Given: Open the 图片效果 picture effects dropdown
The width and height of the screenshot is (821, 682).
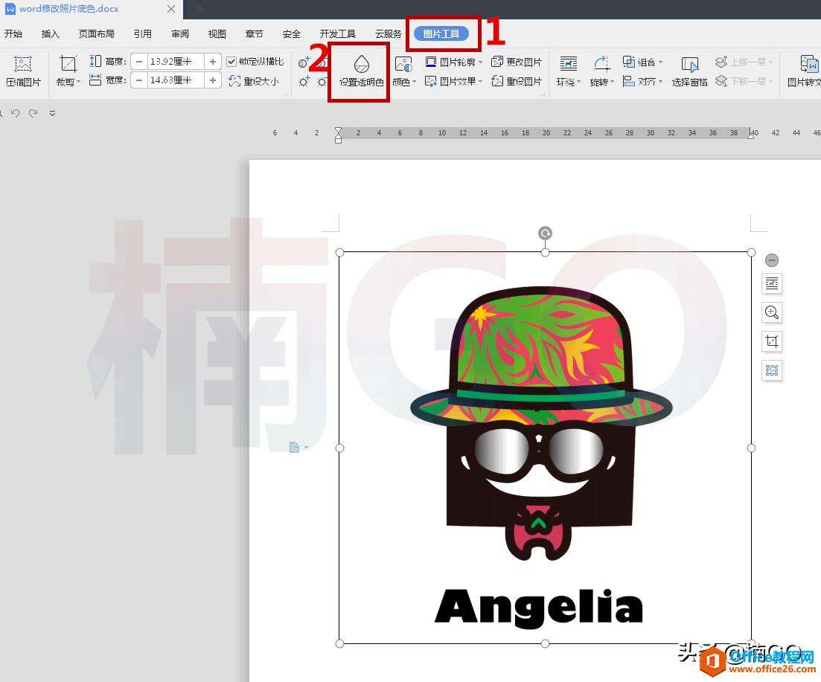Looking at the screenshot, I should tap(454, 81).
